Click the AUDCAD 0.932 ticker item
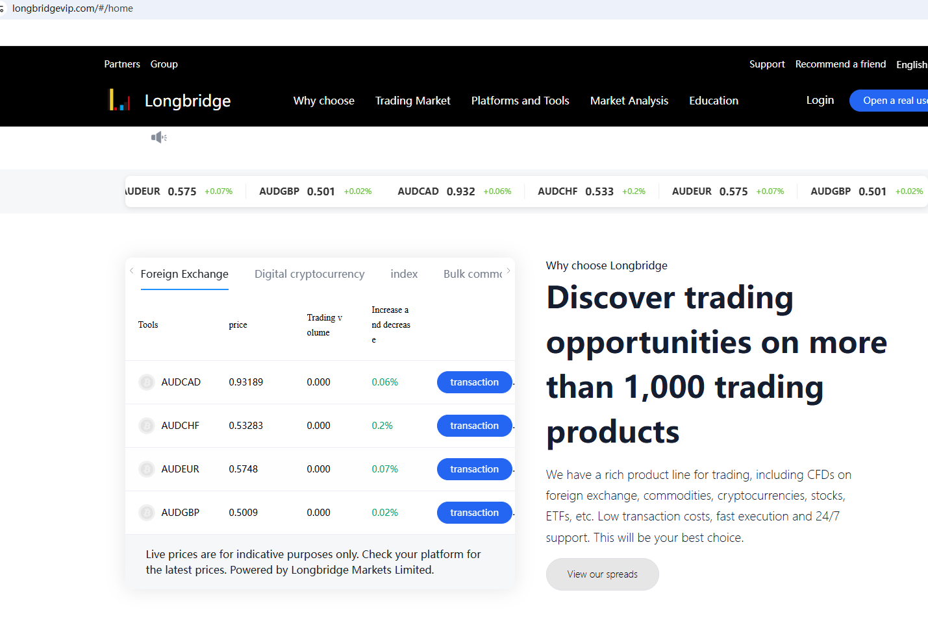This screenshot has width=928, height=623. pos(455,191)
